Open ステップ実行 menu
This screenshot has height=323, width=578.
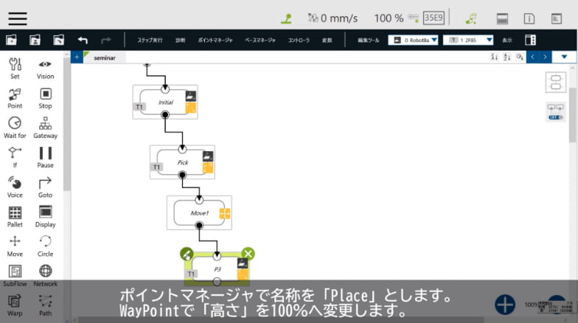point(150,40)
